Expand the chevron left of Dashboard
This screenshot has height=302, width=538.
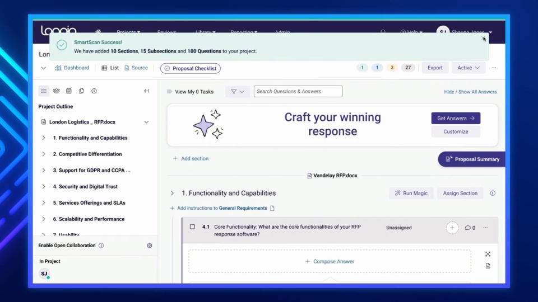click(44, 68)
